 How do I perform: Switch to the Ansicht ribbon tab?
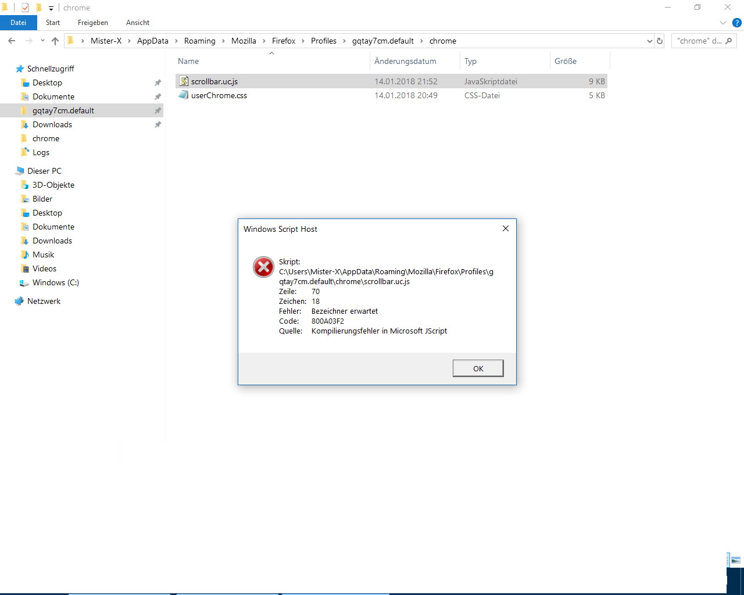coord(138,23)
